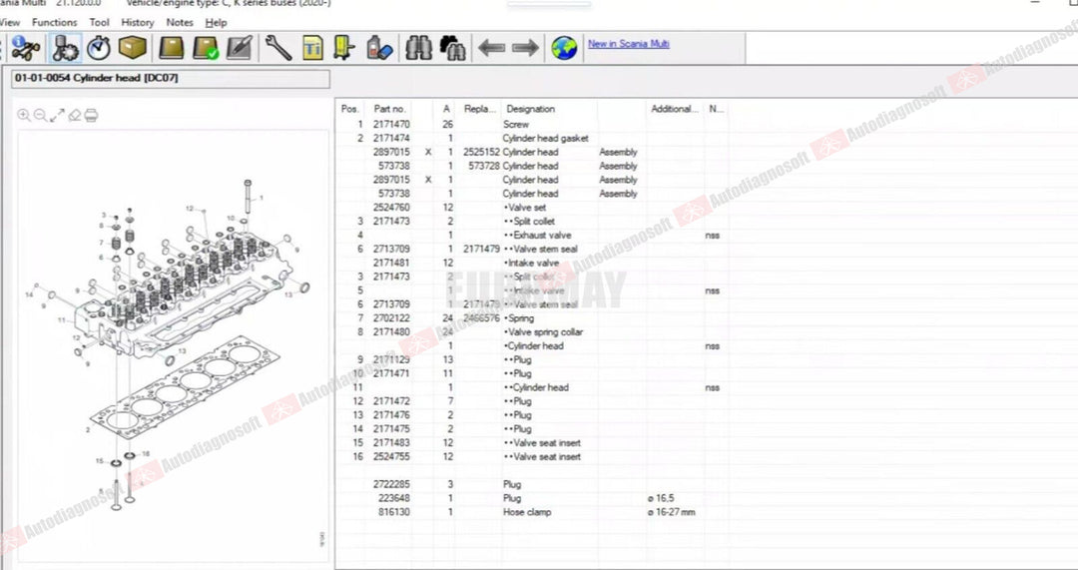Select the Plug row 2722285
Screen dimensions: 1078x570
click(532, 485)
